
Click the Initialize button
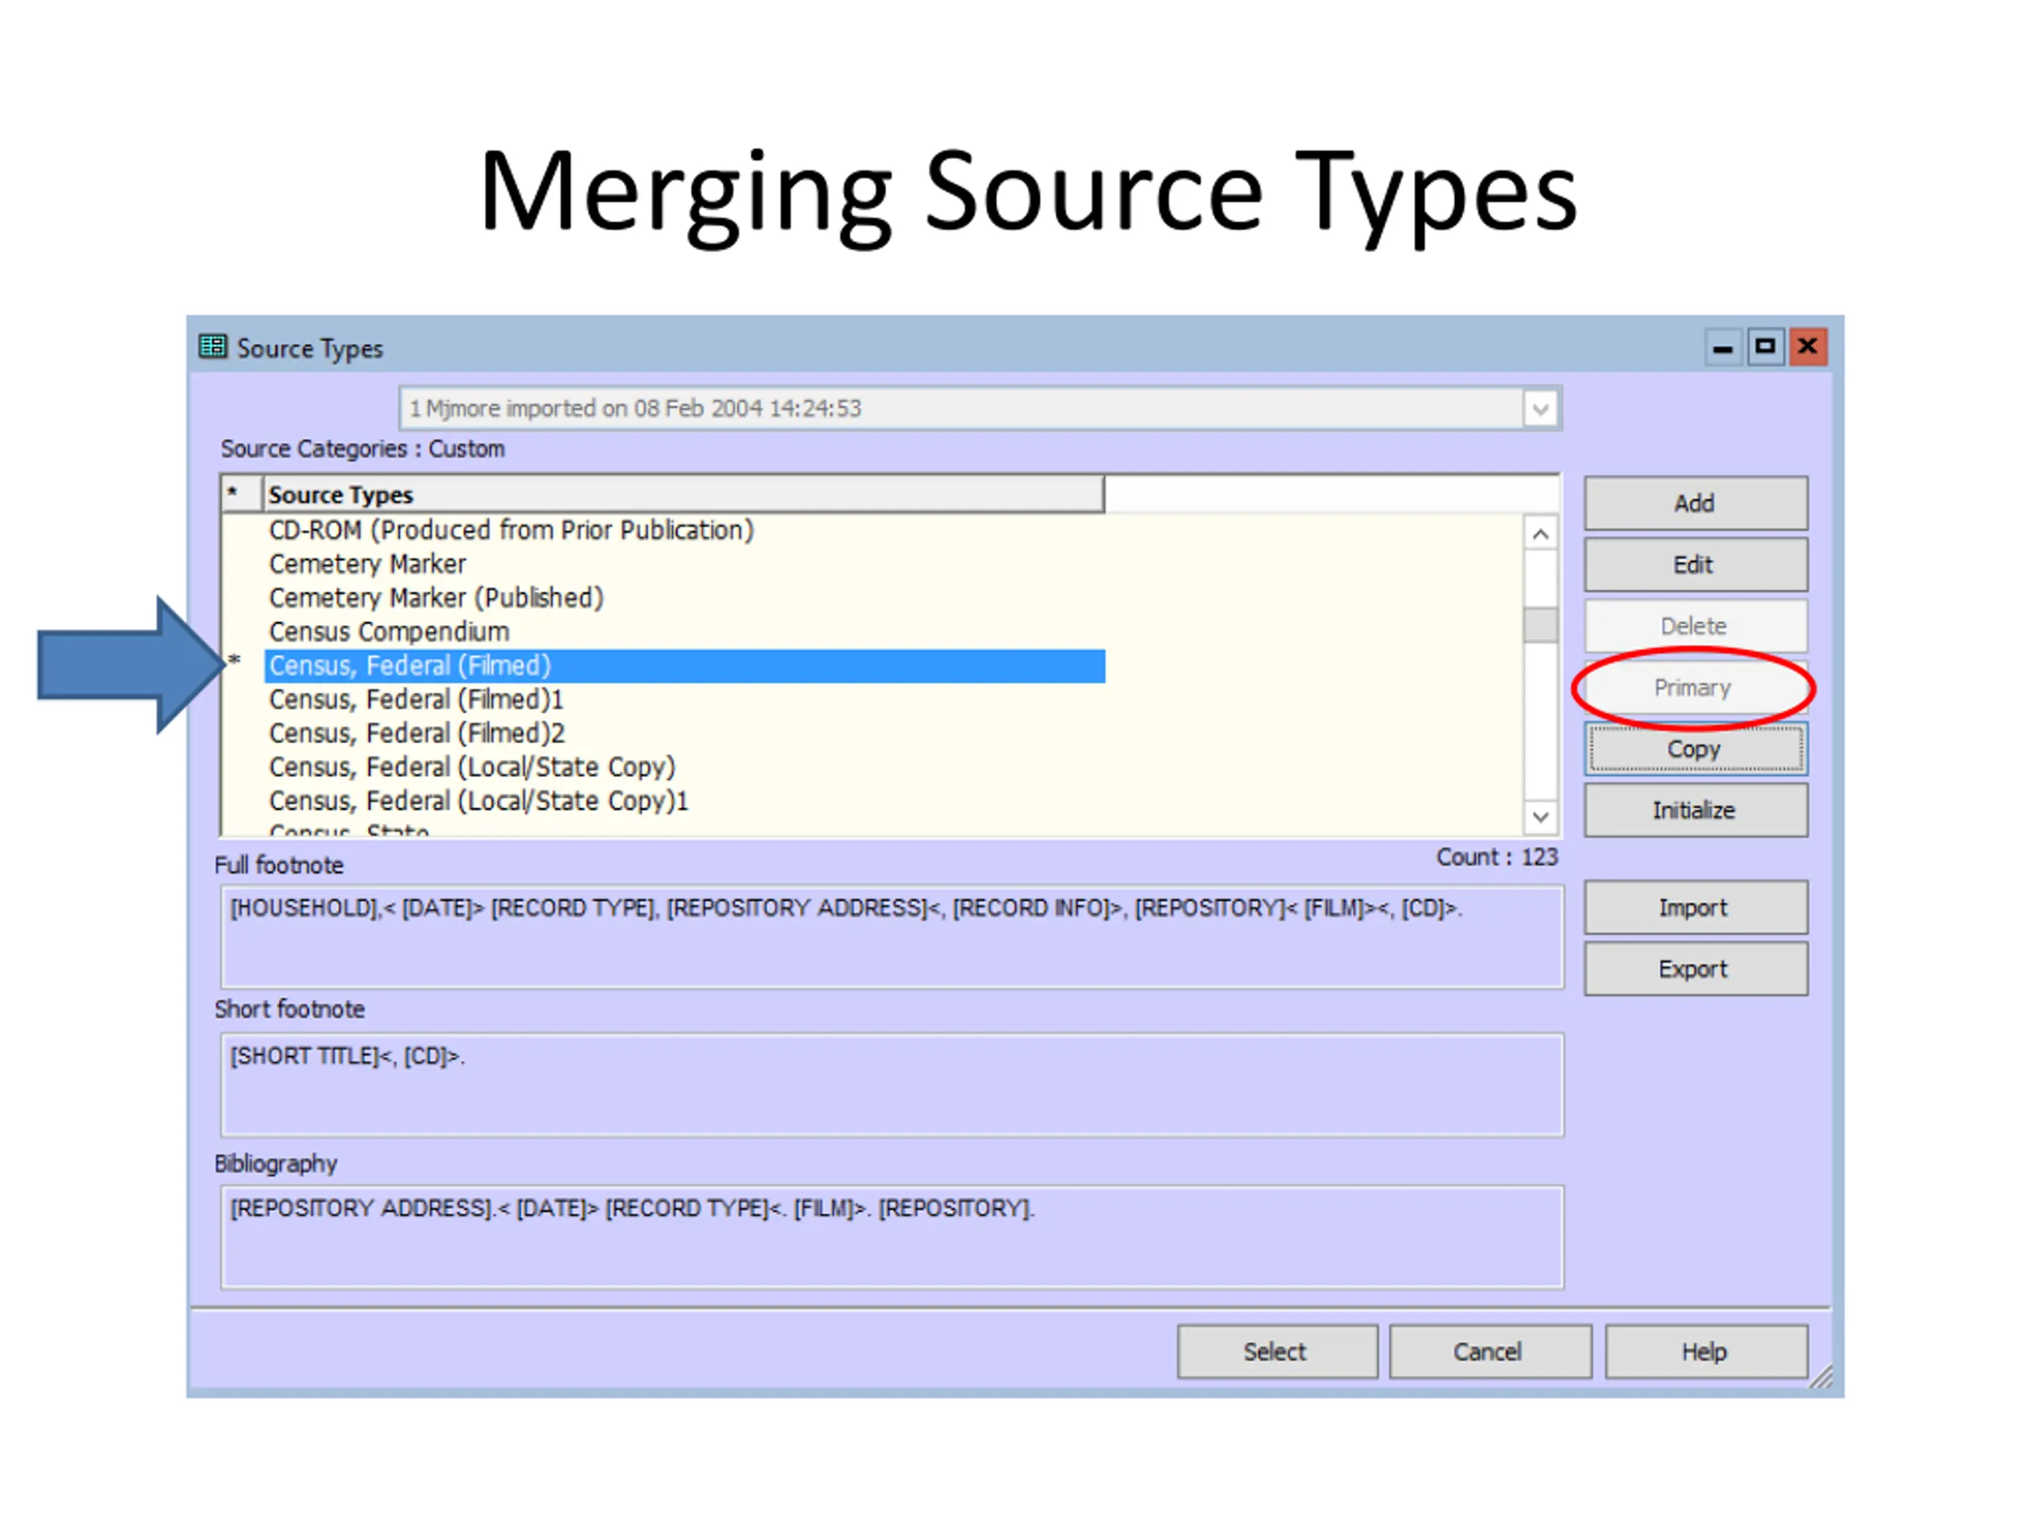tap(1695, 810)
